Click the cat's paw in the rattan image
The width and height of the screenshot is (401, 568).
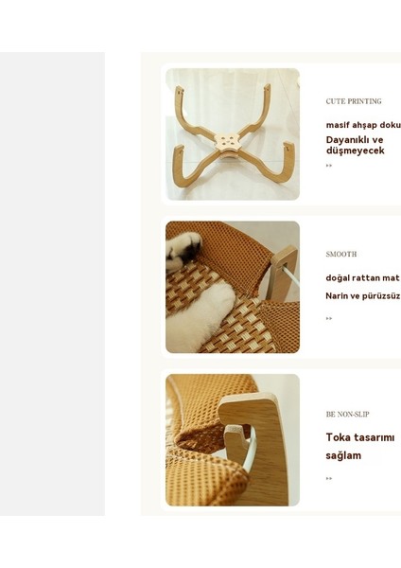click(184, 251)
